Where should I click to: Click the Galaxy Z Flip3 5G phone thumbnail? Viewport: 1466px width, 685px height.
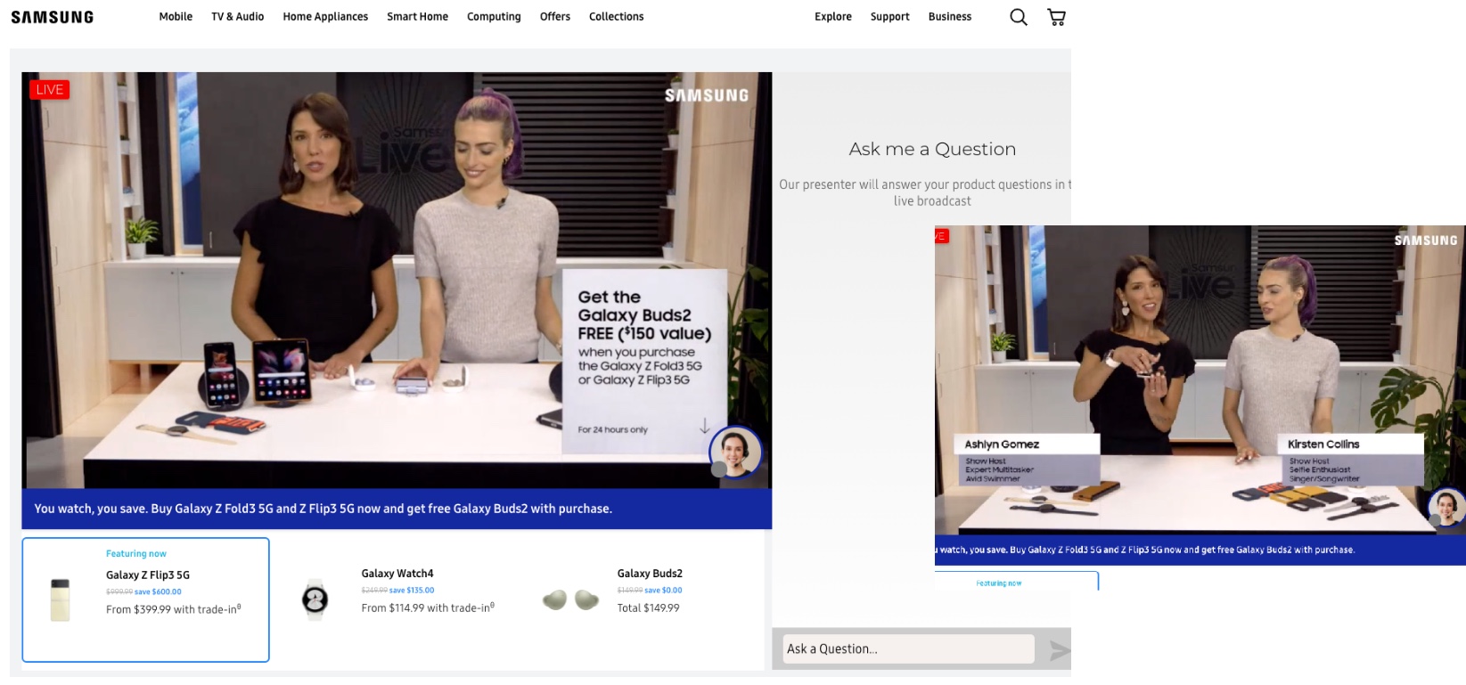61,599
